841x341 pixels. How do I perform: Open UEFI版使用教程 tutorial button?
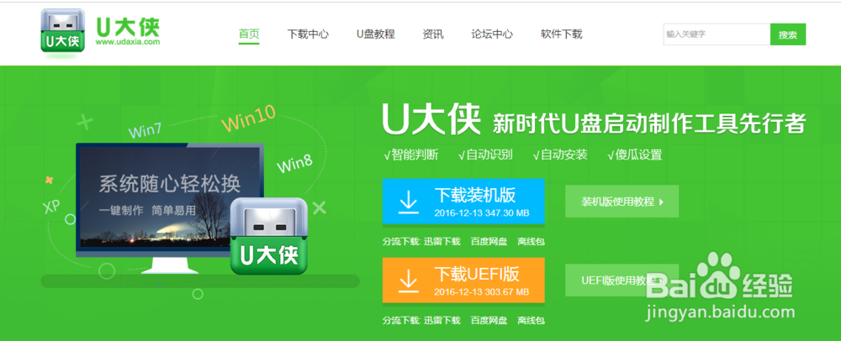(x=621, y=280)
